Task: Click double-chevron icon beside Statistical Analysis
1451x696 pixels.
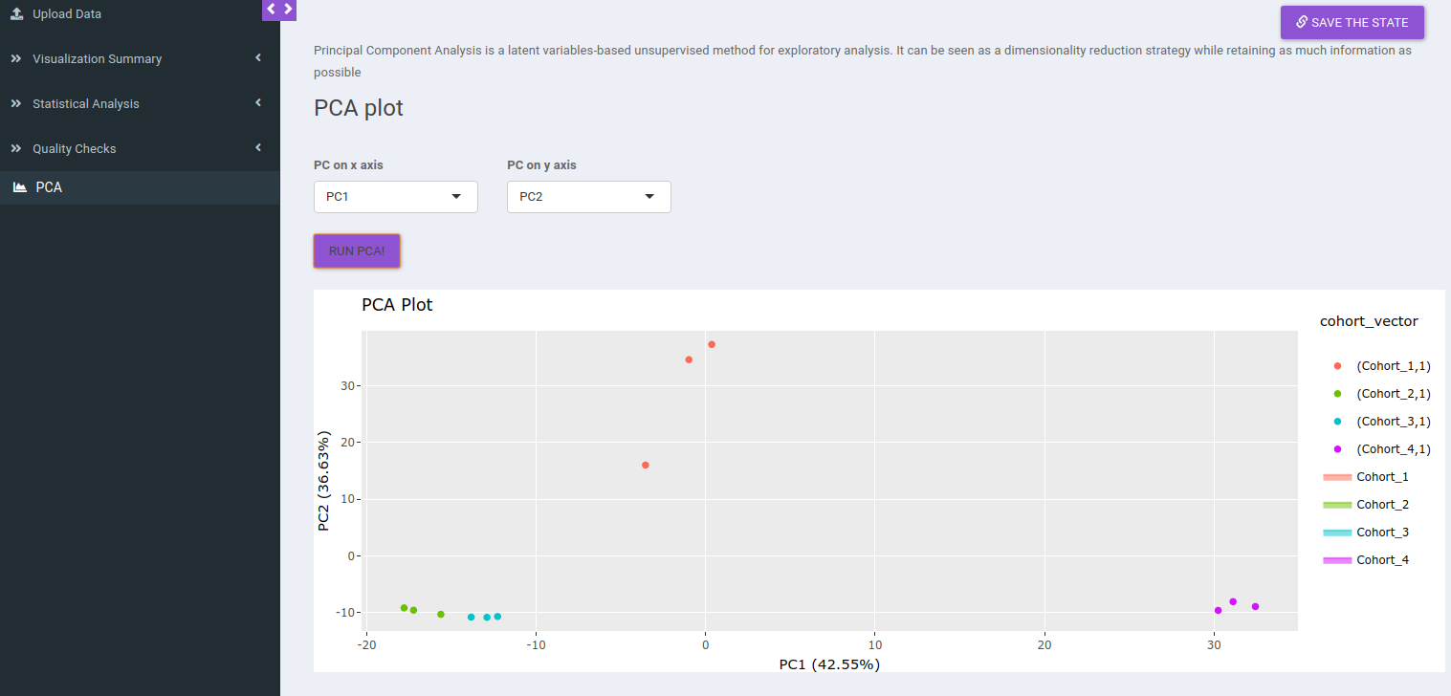Action: (16, 103)
